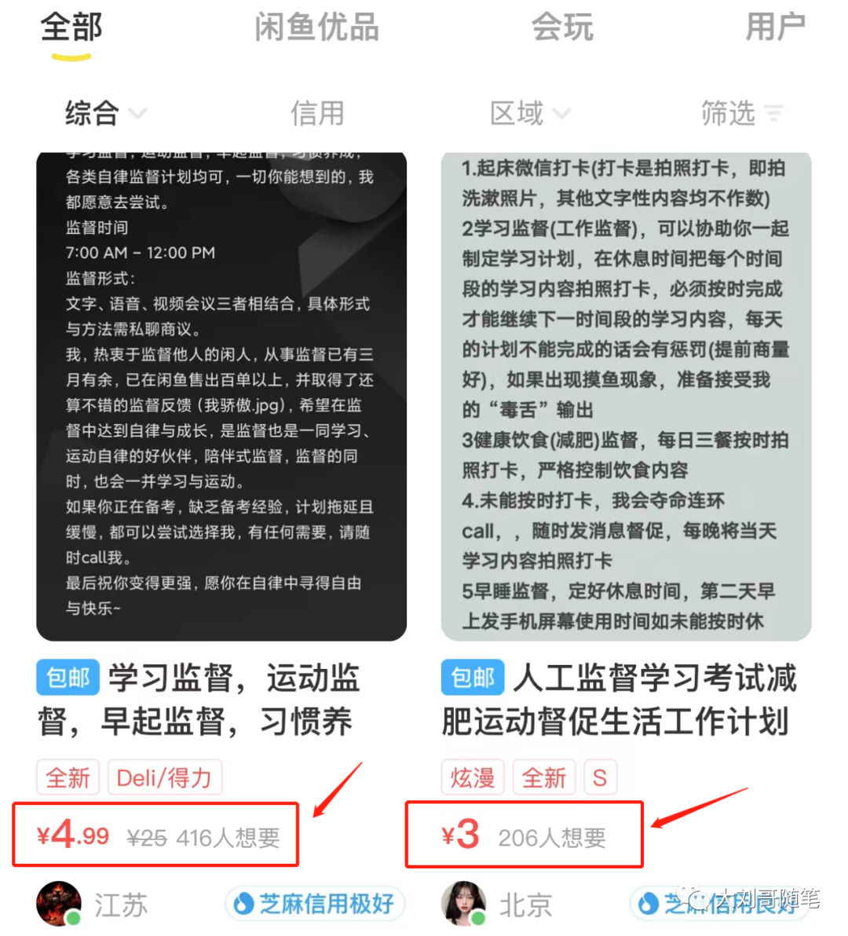Expand the 区域 region dropdown
Image resolution: width=848 pixels, height=936 pixels.
pyautogui.click(x=529, y=113)
